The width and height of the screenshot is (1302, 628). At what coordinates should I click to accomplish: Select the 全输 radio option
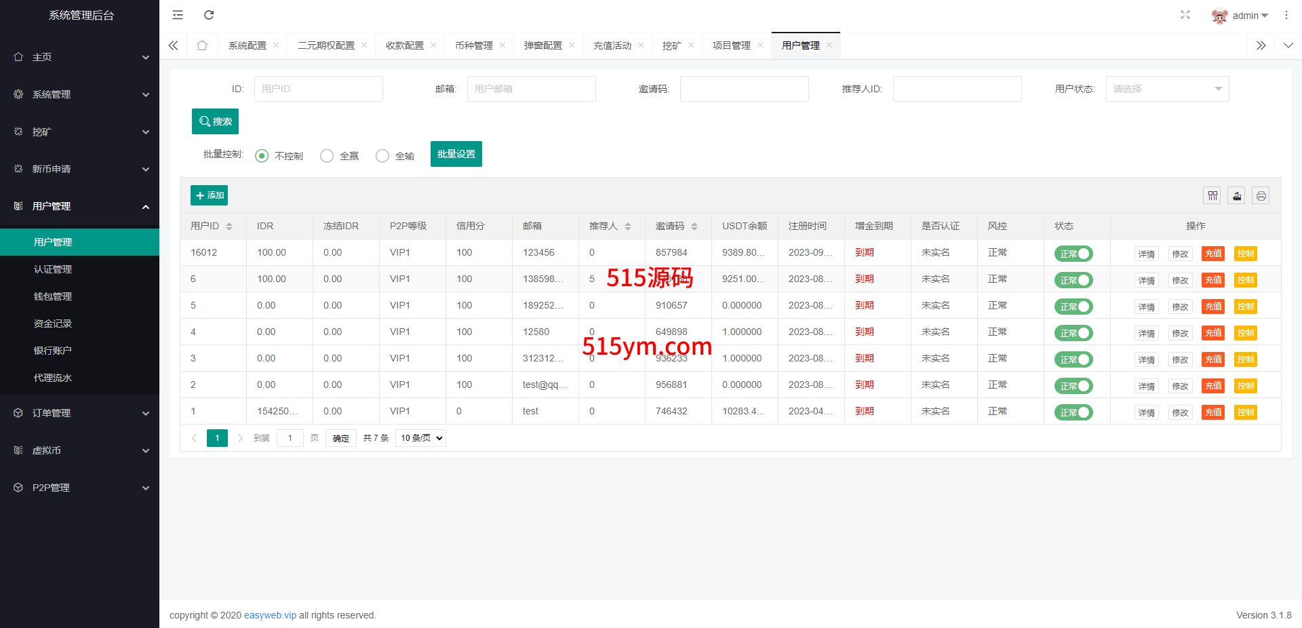click(x=382, y=156)
